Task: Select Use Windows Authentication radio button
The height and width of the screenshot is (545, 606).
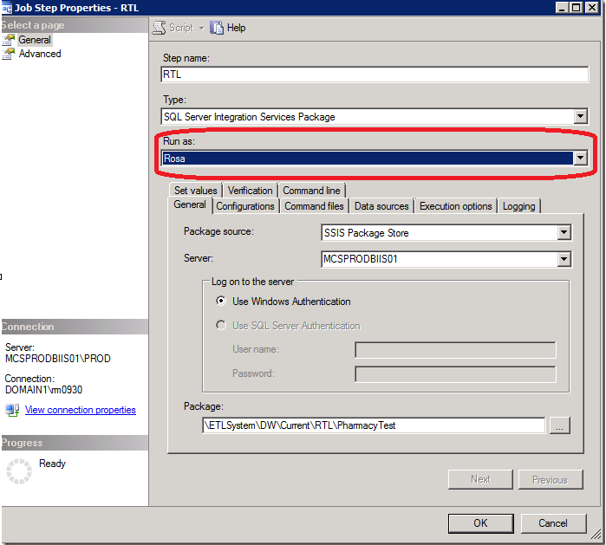Action: tap(221, 301)
